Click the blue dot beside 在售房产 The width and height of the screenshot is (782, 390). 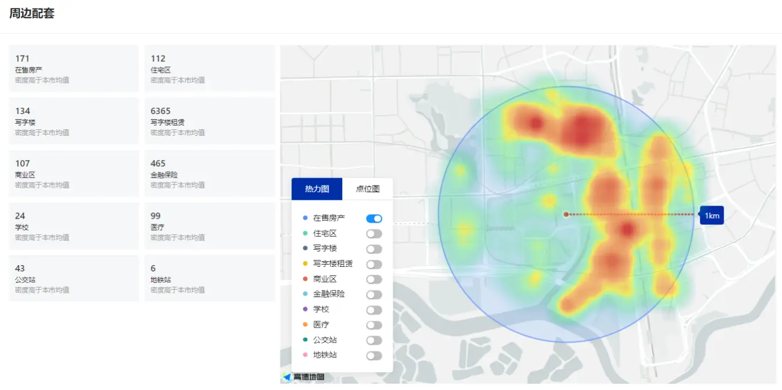305,218
